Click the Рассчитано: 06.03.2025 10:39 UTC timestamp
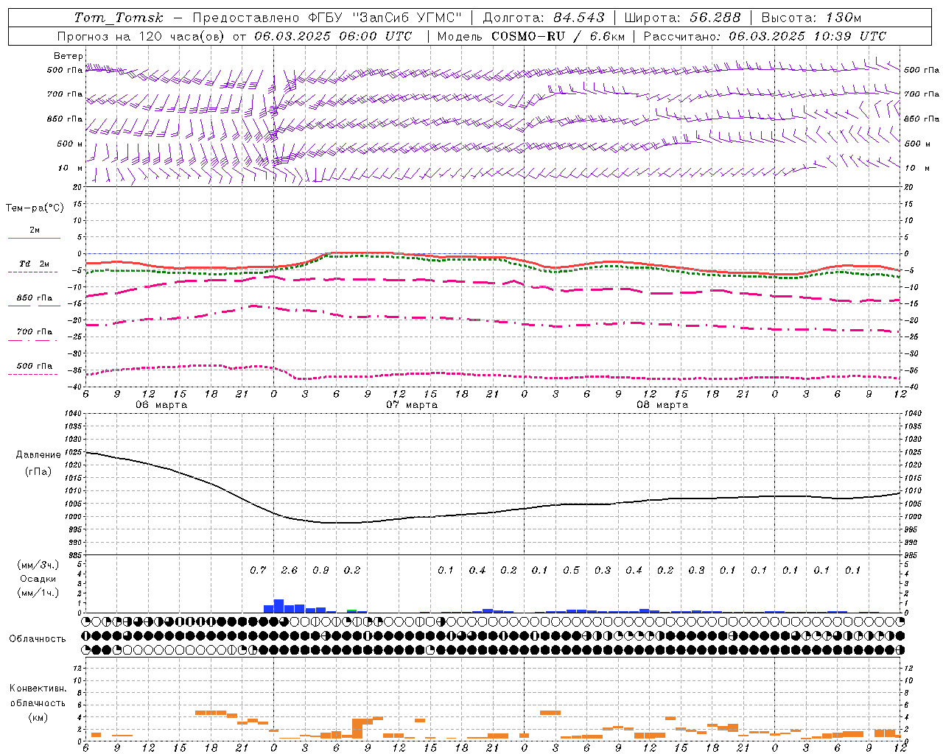 pos(765,36)
